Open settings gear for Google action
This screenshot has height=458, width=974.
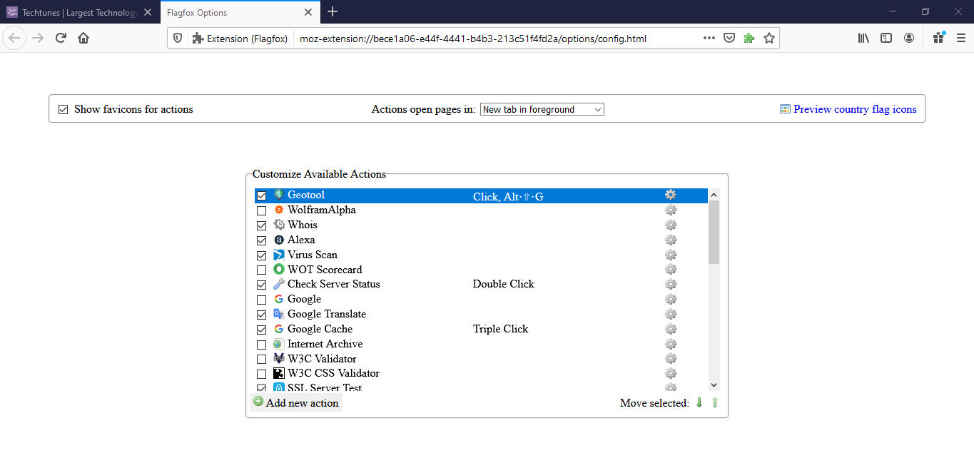670,299
